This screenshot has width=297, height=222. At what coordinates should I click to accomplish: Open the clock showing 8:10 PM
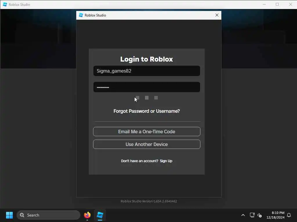[x=276, y=215]
